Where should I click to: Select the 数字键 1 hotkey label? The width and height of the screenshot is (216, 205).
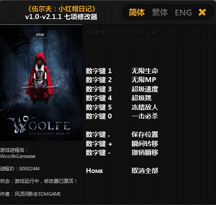(x=99, y=71)
